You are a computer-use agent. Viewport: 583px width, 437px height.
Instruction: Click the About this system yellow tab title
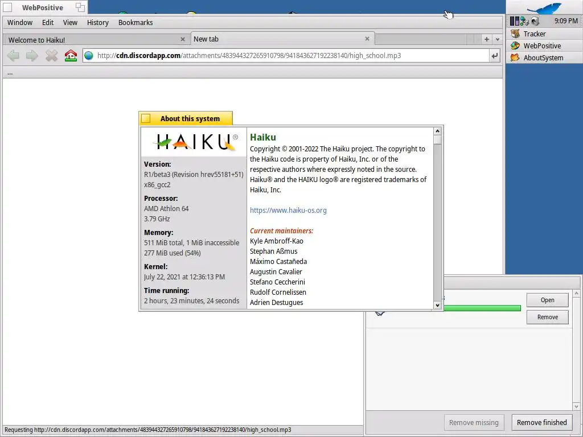190,118
